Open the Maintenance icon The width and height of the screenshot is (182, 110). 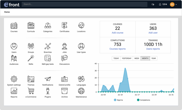81,91
